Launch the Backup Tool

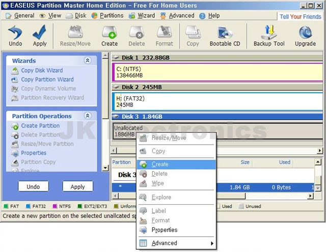tap(269, 36)
